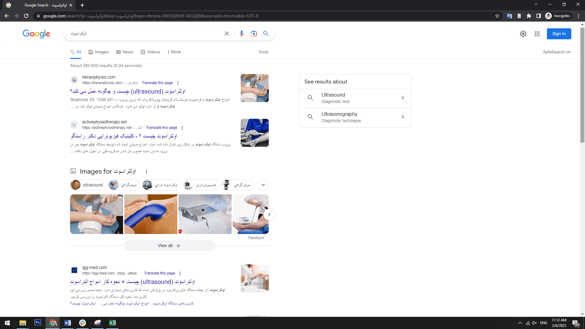This screenshot has width=585, height=329.
Task: Open the heraviphysio.com result thumbnail
Action: pyautogui.click(x=255, y=88)
